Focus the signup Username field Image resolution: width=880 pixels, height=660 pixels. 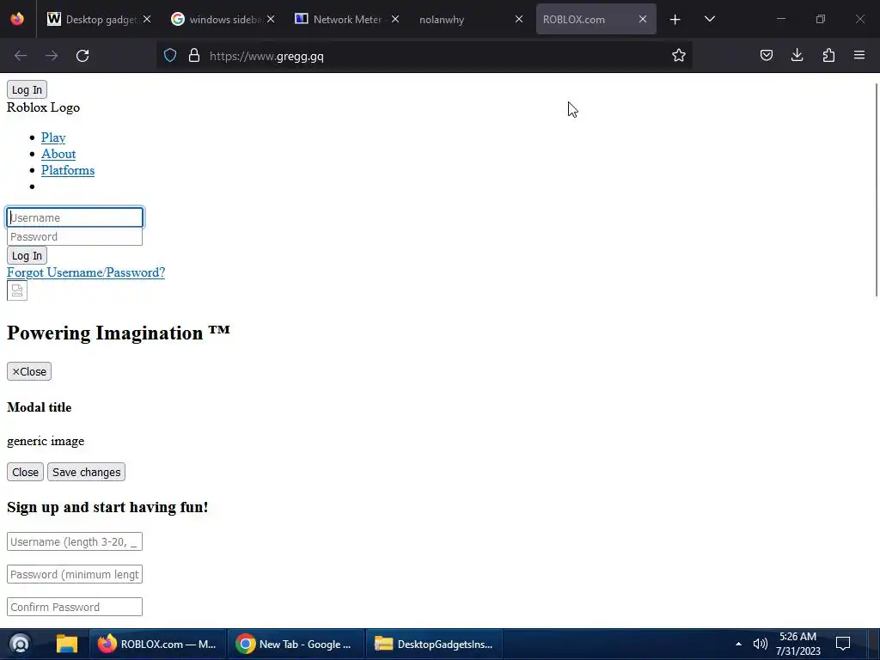click(x=75, y=541)
